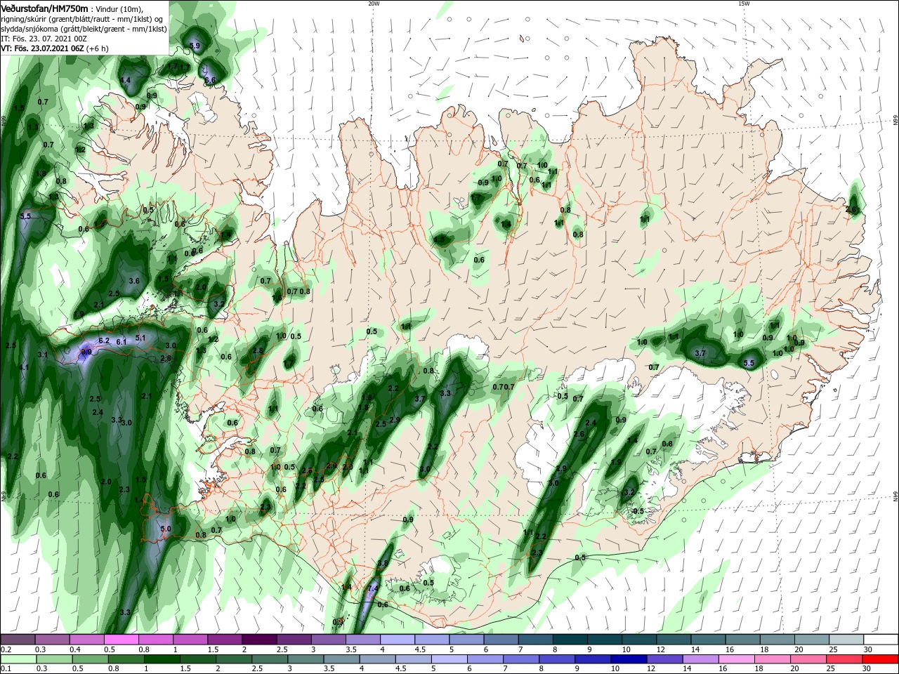Screen dimensions: 899x674
Task: Select the white swatch ending the snow scale
Action: point(881,640)
